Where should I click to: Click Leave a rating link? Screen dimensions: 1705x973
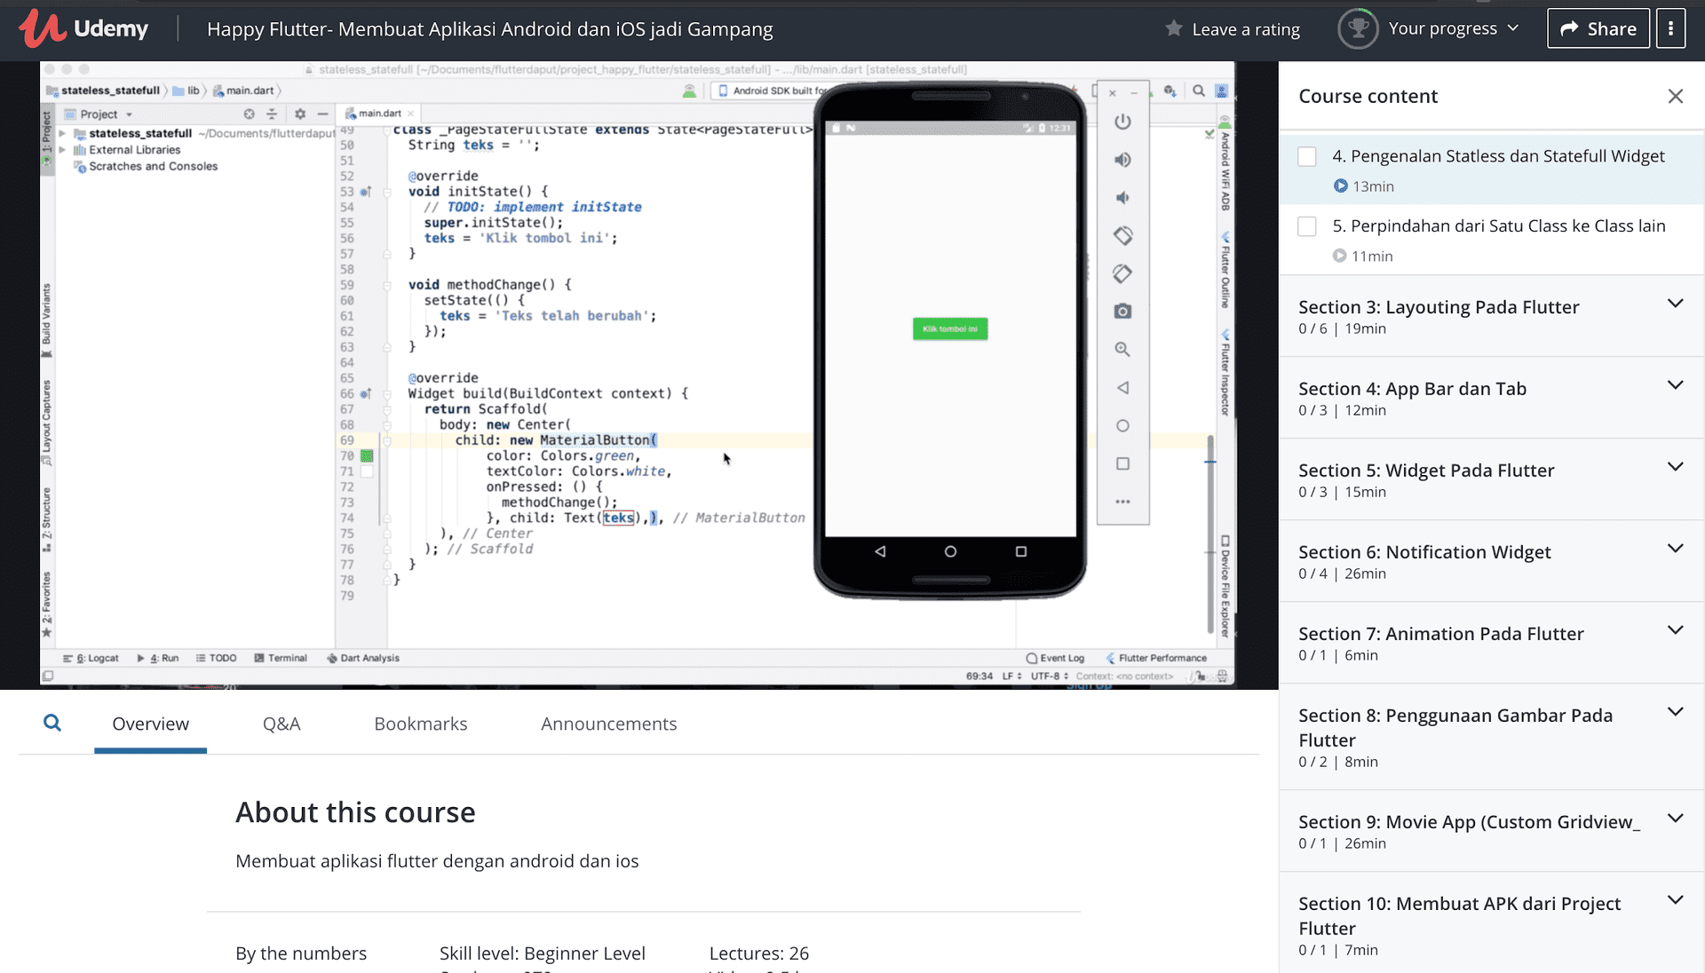(x=1245, y=29)
